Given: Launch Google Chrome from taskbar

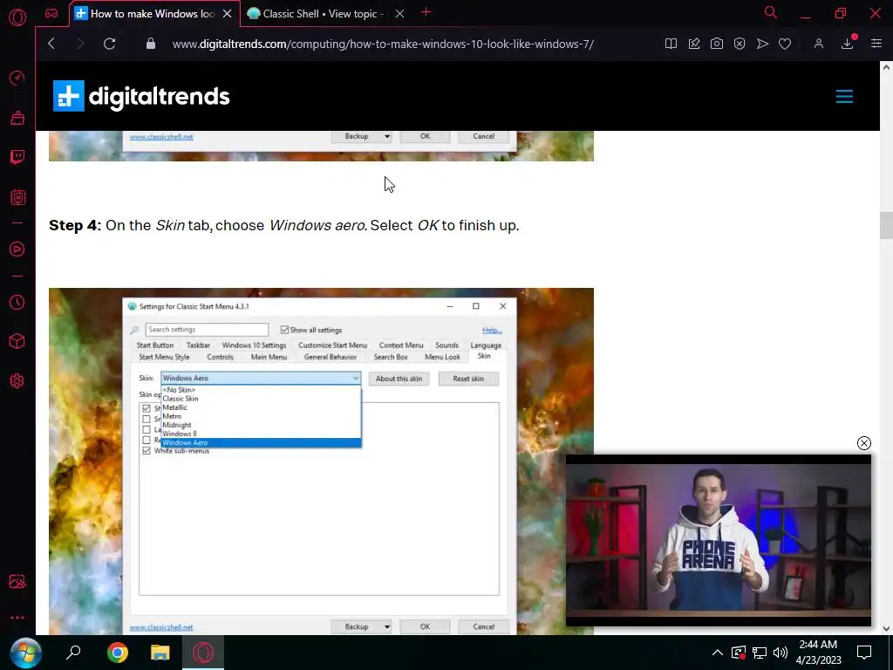Looking at the screenshot, I should (118, 653).
